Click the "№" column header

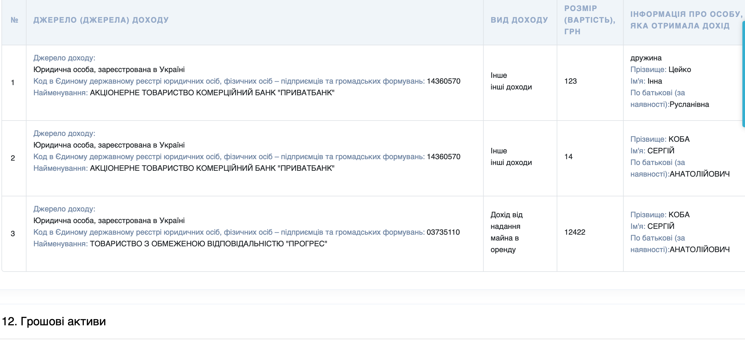[x=14, y=20]
